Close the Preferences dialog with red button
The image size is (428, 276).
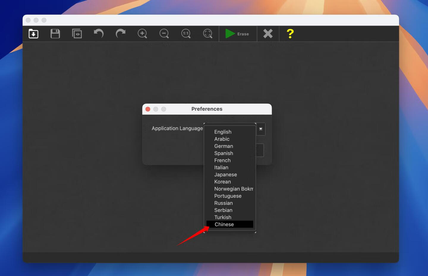click(148, 109)
